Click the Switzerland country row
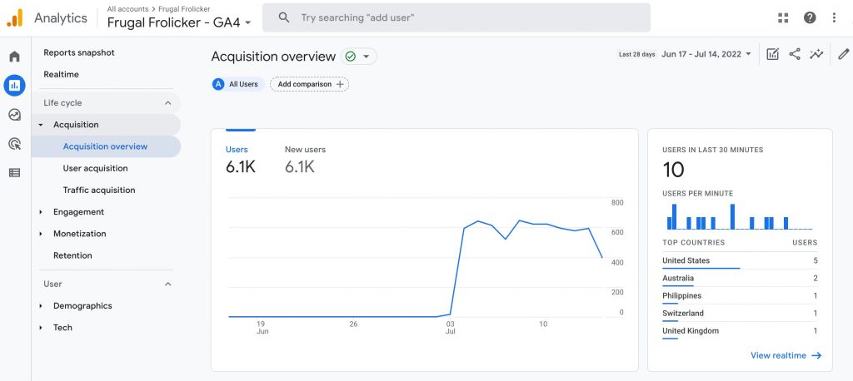 pyautogui.click(x=740, y=313)
